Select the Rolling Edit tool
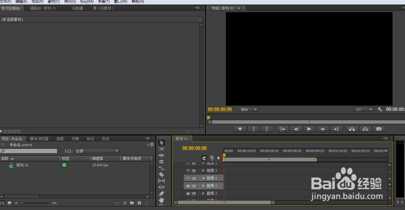405x210 pixels. (162, 162)
